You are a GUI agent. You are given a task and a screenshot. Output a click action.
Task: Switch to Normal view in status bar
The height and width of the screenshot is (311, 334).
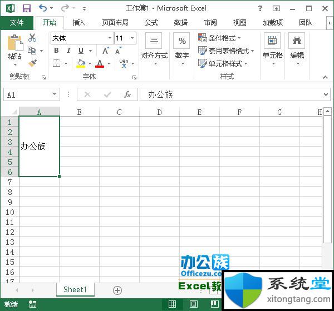172,304
